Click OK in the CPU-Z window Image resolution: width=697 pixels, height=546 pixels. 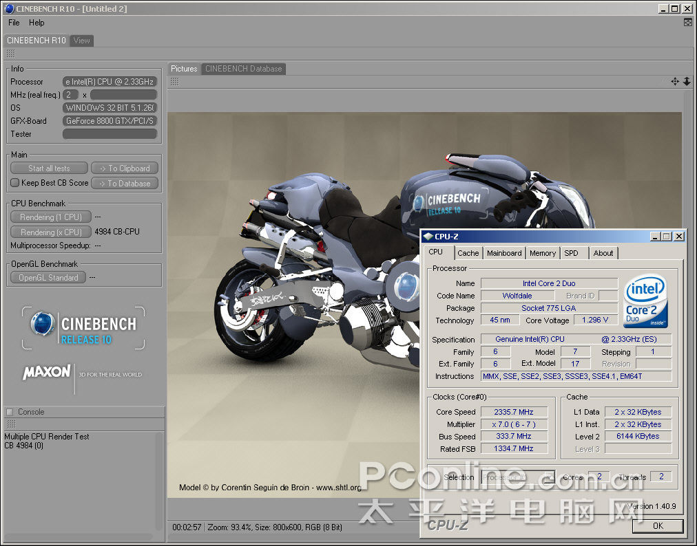[658, 526]
